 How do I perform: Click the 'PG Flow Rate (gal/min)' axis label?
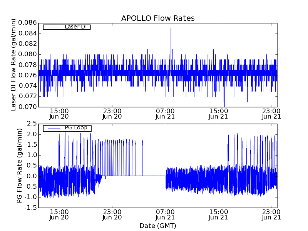pos(19,166)
